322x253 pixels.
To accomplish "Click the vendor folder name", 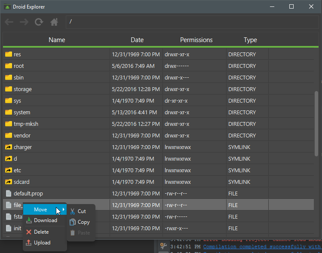I will pos(22,136).
